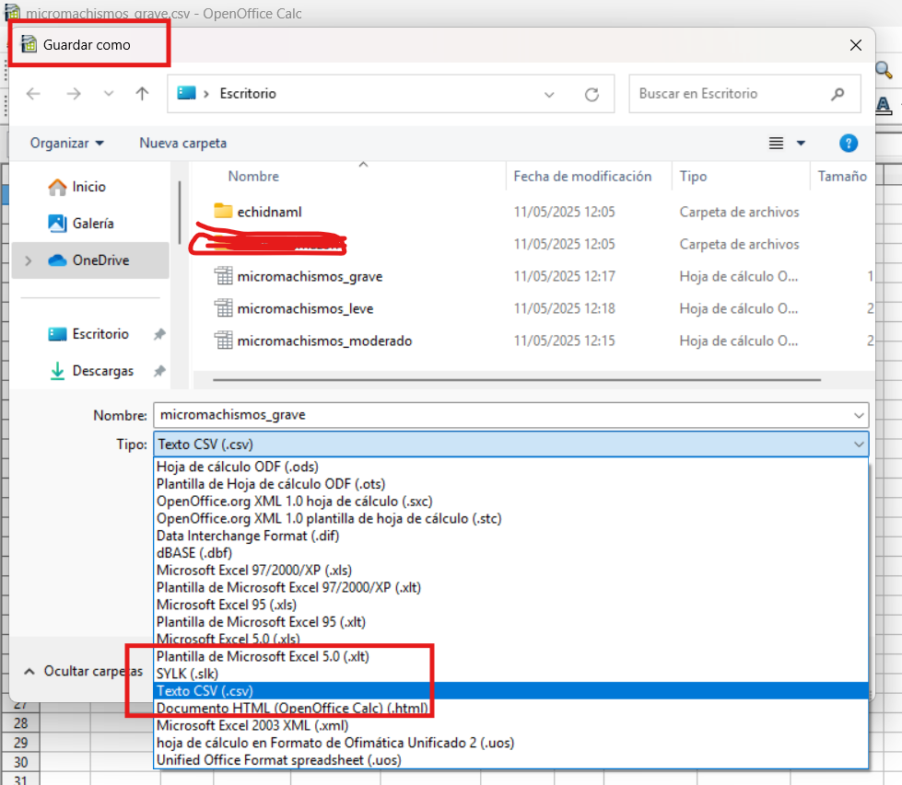
Task: Choose Texto CSV (.csv) in list
Action: [x=510, y=691]
